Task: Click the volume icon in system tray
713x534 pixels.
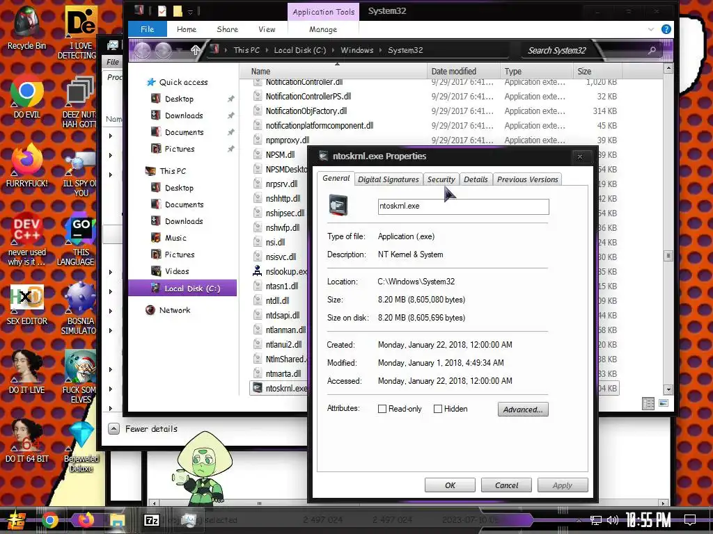Action: tap(613, 520)
